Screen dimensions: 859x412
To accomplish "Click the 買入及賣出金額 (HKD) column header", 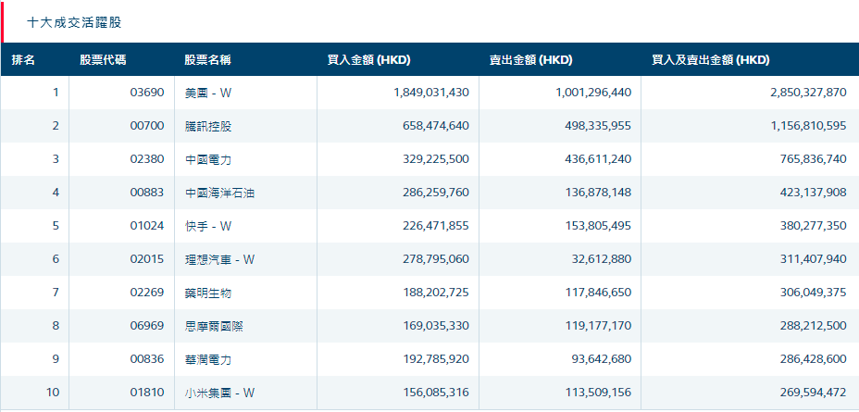I will (711, 60).
